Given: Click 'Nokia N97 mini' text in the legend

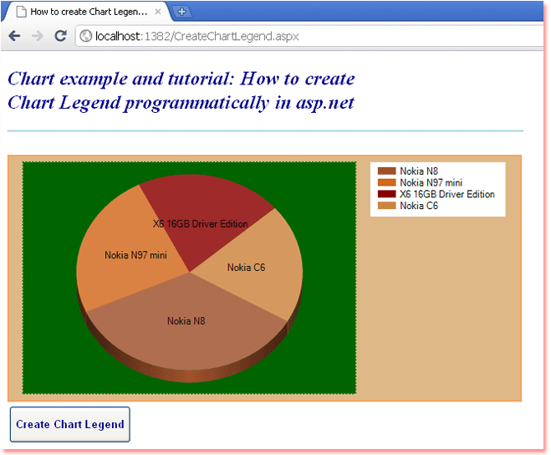Looking at the screenshot, I should (x=431, y=182).
